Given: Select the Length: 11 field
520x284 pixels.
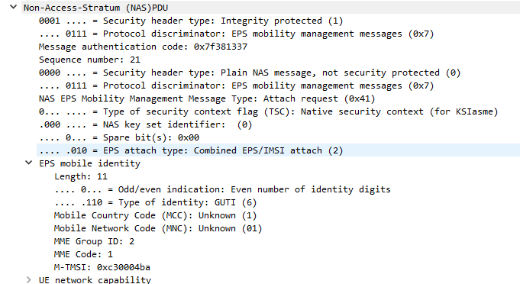Looking at the screenshot, I should pos(81,176).
